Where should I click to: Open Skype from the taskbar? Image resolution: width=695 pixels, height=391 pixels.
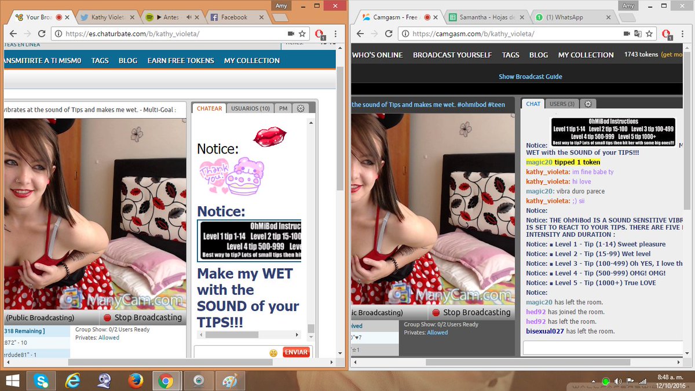41,381
